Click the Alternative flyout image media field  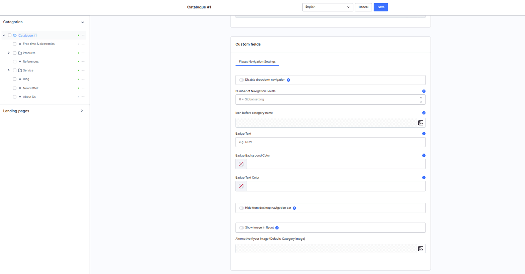(326, 249)
